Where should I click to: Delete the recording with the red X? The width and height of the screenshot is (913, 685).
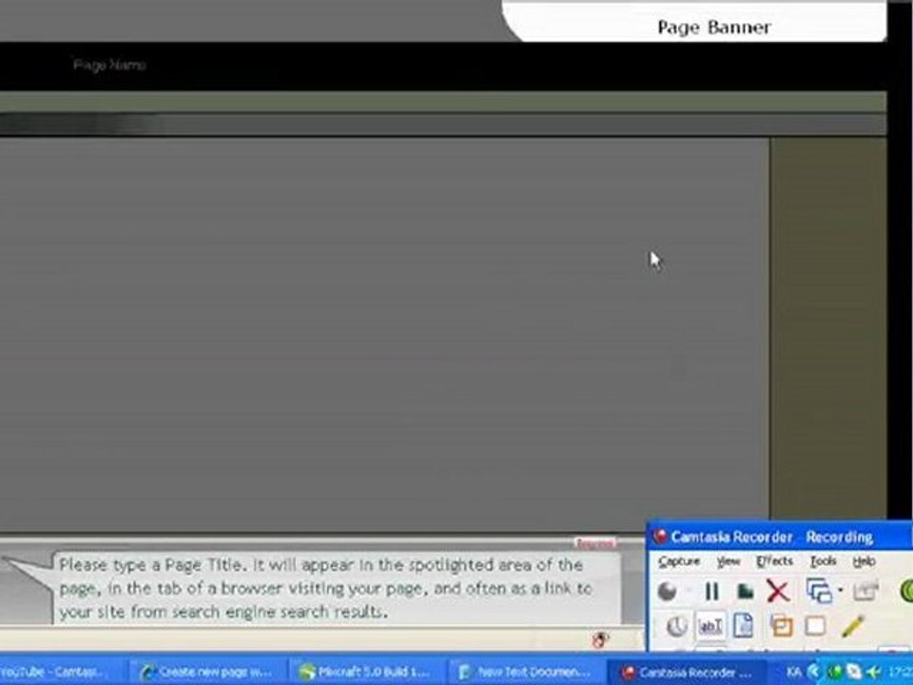pyautogui.click(x=778, y=591)
